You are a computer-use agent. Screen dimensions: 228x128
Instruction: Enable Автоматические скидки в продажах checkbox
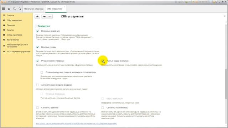(37, 85)
